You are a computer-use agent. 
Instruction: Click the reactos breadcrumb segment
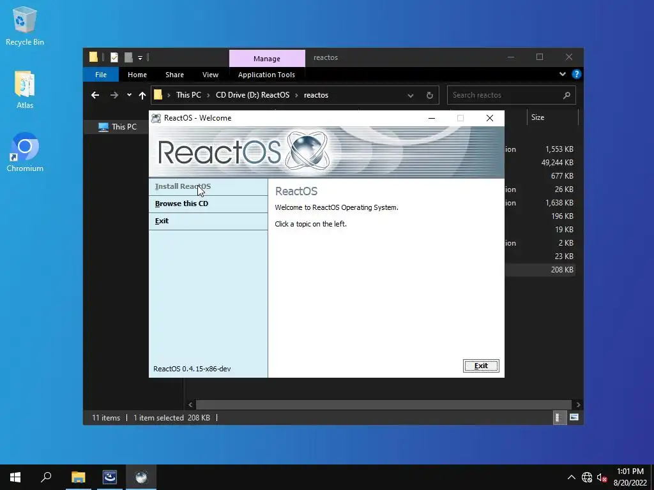tap(316, 95)
